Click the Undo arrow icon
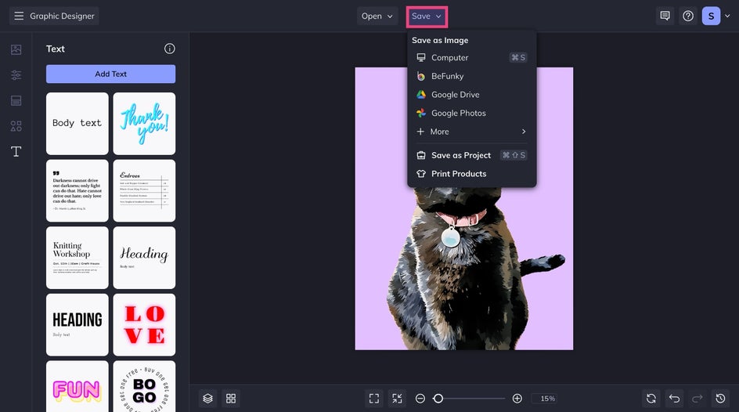 [675, 399]
